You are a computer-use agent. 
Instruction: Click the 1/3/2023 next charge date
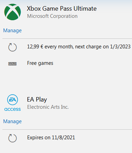120,47
